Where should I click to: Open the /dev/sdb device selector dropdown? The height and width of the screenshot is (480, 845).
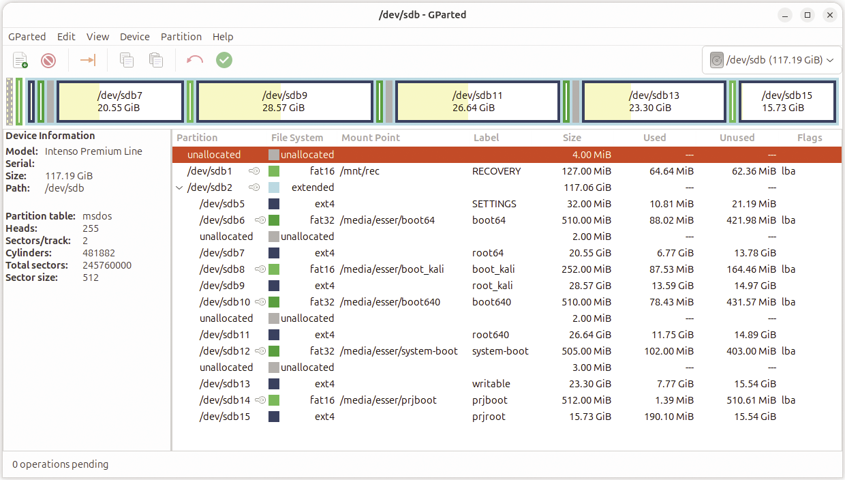coord(771,60)
